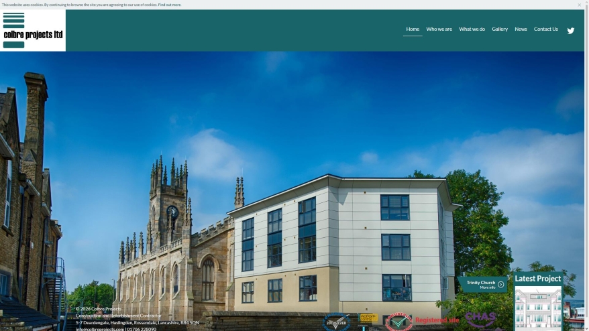Navigate to Contact Us
Screen dimensions: 589x331
tap(546, 29)
